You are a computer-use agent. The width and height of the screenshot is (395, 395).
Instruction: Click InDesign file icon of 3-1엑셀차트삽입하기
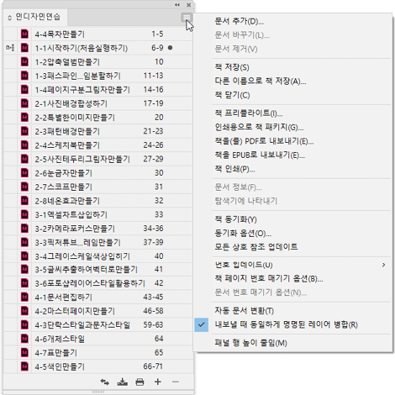(24, 214)
